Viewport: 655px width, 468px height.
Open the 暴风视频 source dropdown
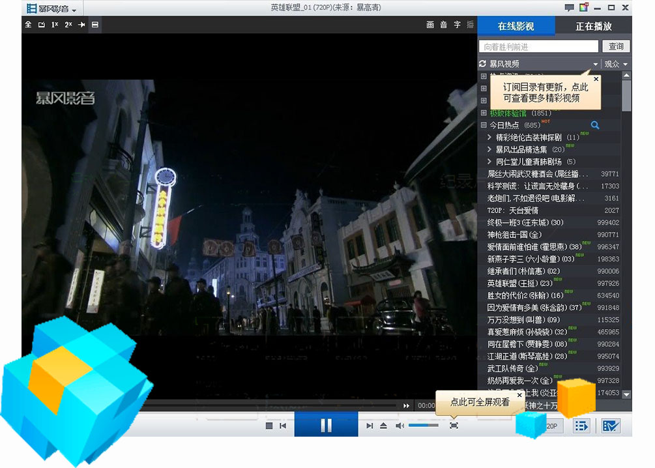click(595, 64)
